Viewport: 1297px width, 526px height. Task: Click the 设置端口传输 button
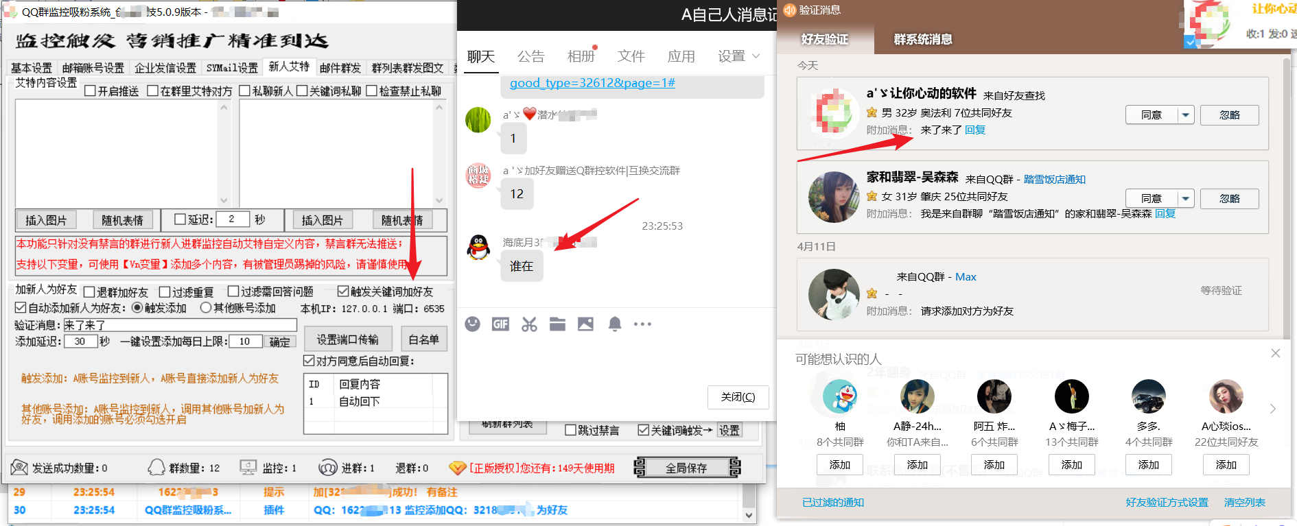point(348,339)
